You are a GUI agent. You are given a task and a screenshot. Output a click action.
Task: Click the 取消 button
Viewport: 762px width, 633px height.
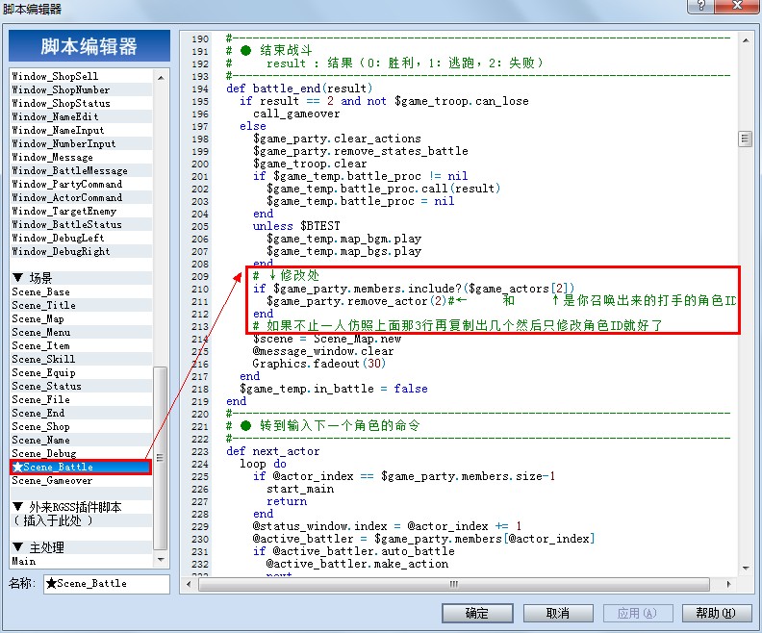tap(558, 613)
